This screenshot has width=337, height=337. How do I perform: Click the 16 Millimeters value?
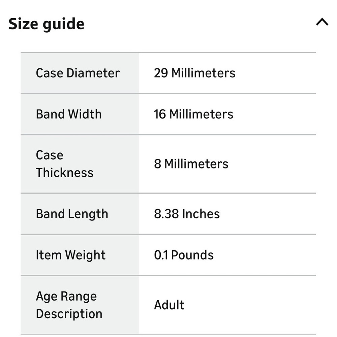click(x=193, y=114)
